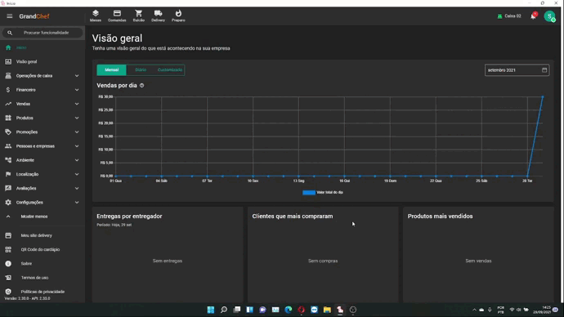Click the Financeiro dollar icon
The image size is (564, 317).
pos(8,90)
